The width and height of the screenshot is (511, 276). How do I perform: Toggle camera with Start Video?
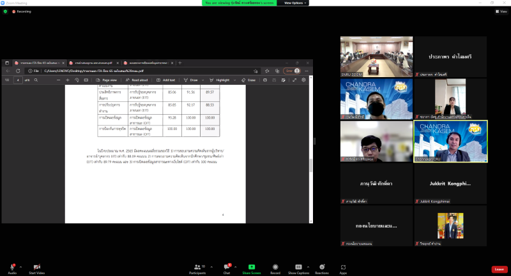[36, 266]
